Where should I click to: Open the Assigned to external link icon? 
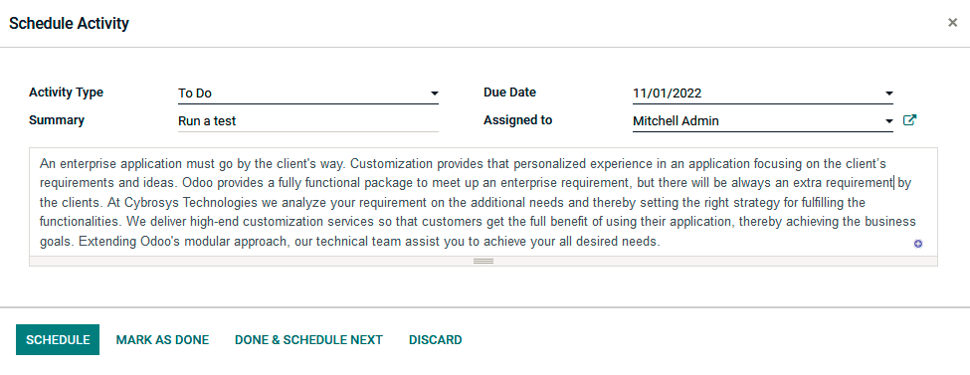[x=909, y=120]
